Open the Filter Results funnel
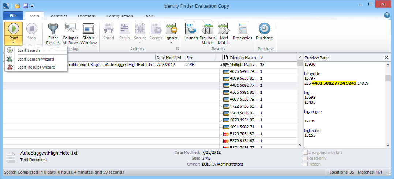 (x=53, y=28)
